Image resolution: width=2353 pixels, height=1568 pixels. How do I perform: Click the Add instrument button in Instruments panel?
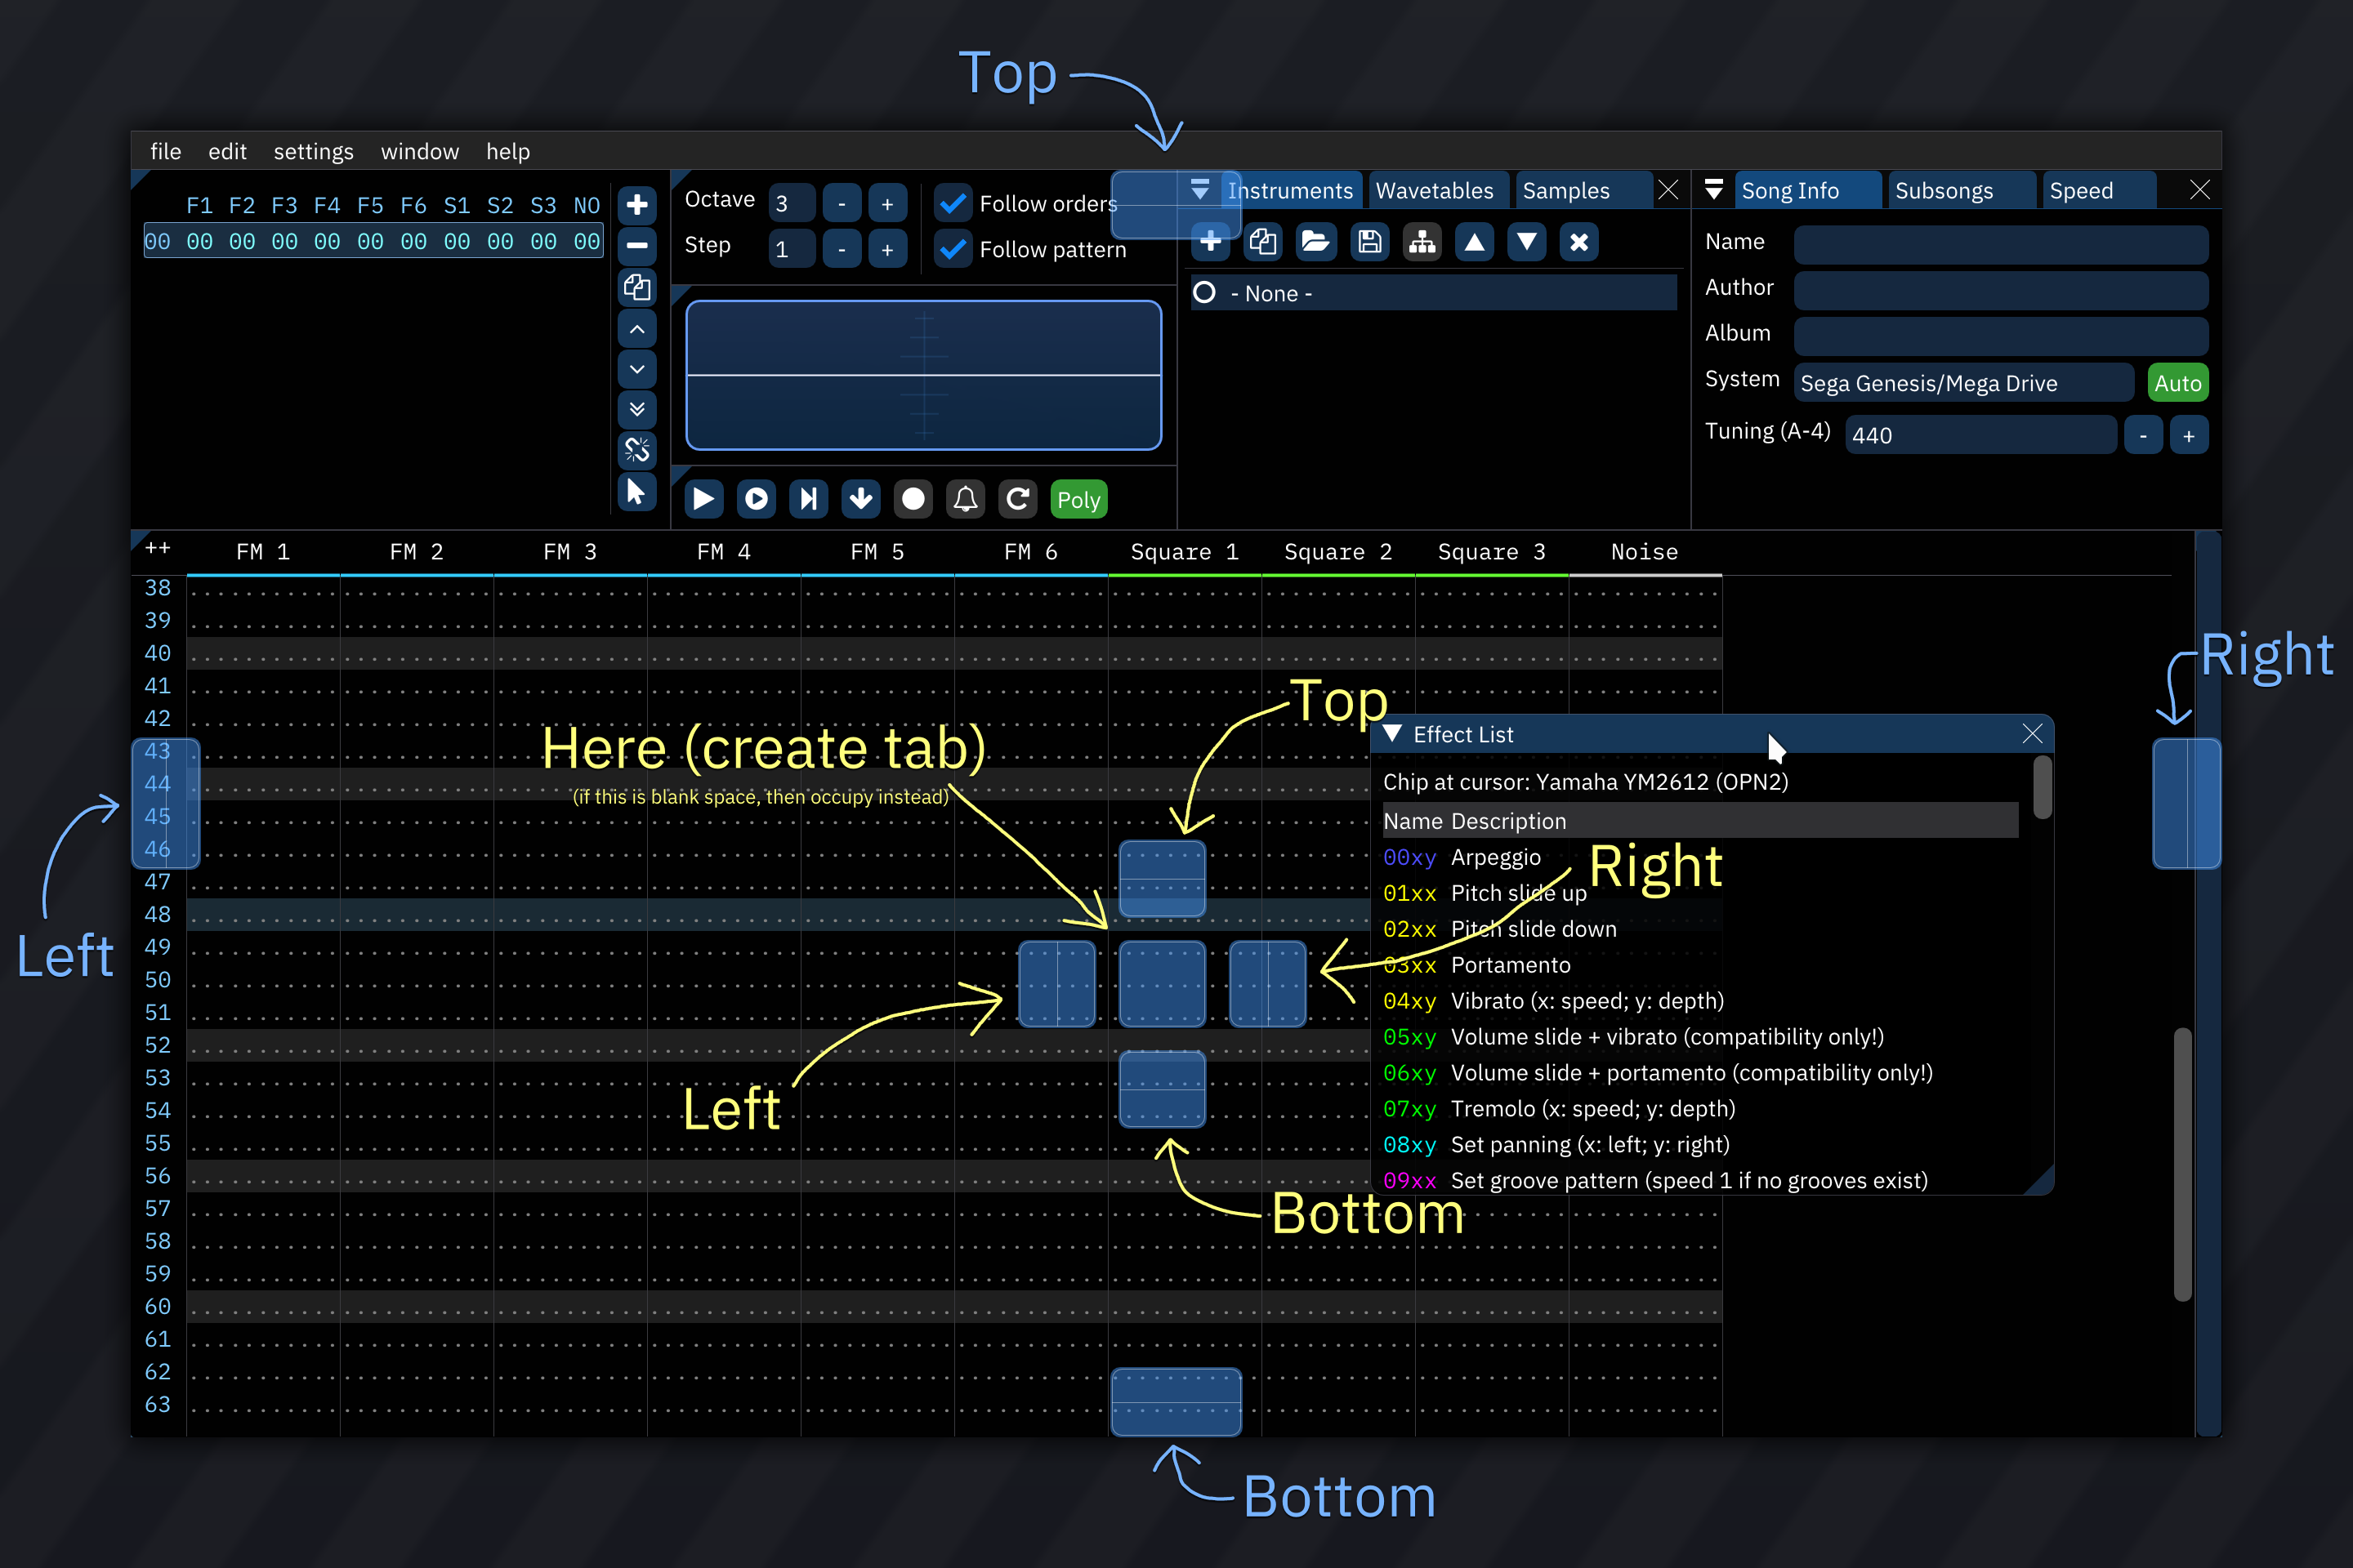(x=1212, y=243)
